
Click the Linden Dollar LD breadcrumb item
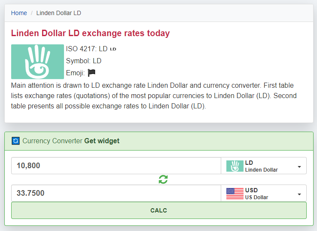(58, 13)
